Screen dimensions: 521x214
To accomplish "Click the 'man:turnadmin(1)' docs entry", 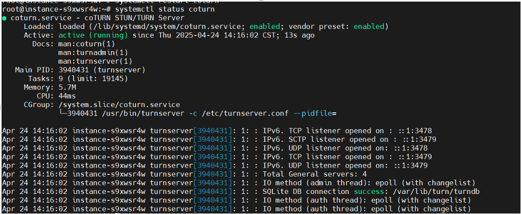I will click(93, 53).
